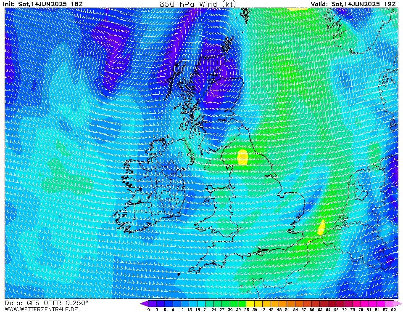The image size is (403, 312).
Task: Click the yellow wind maximum near the Dover Strait
Action: [321, 227]
